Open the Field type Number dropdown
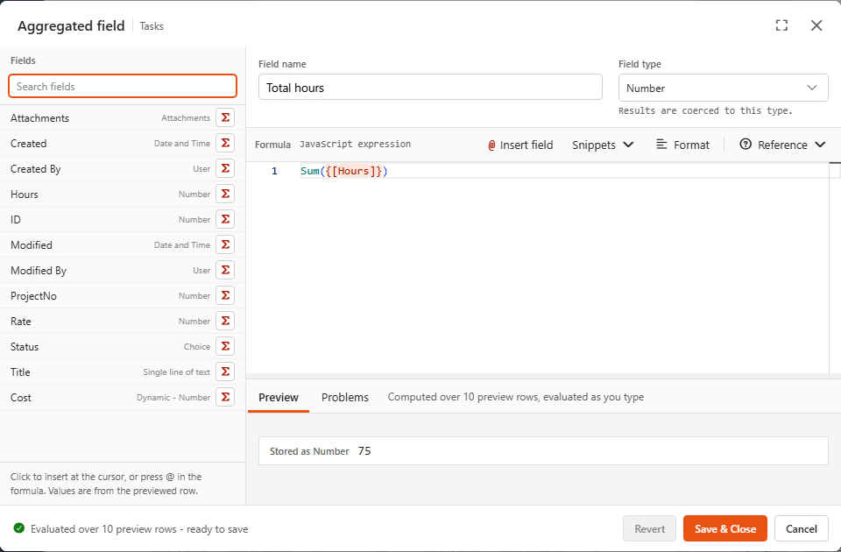Viewport: 841px width, 552px height. click(x=723, y=88)
